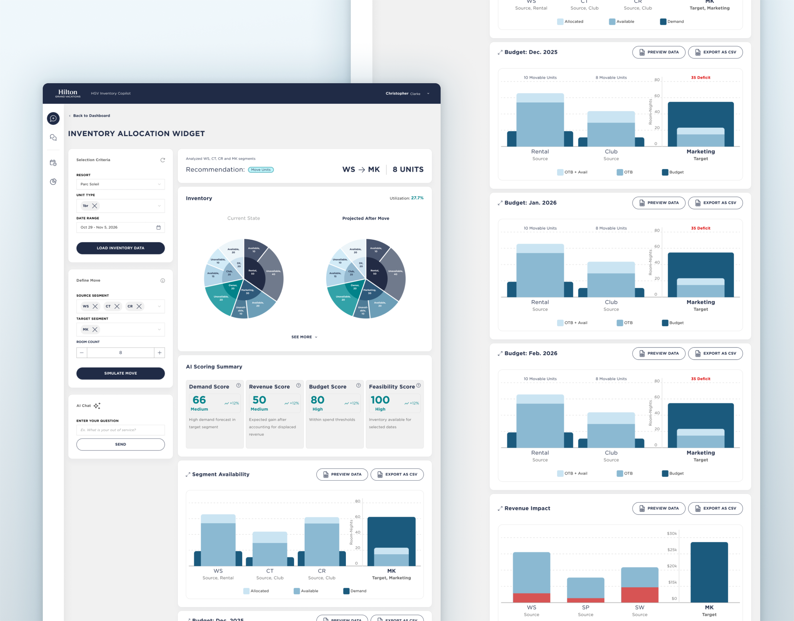Image resolution: width=794 pixels, height=621 pixels.
Task: Click the refresh icon in Selection Criteria
Action: [x=163, y=160]
